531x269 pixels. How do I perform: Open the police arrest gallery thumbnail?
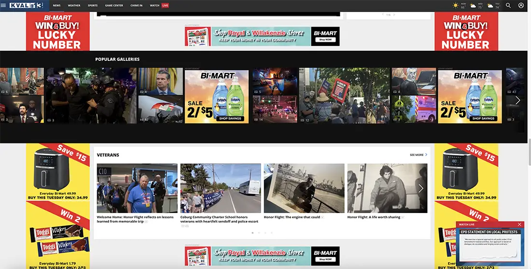(x=91, y=96)
